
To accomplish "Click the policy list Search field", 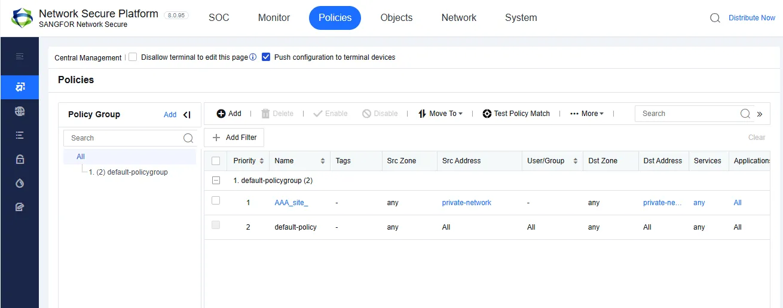I will click(687, 114).
